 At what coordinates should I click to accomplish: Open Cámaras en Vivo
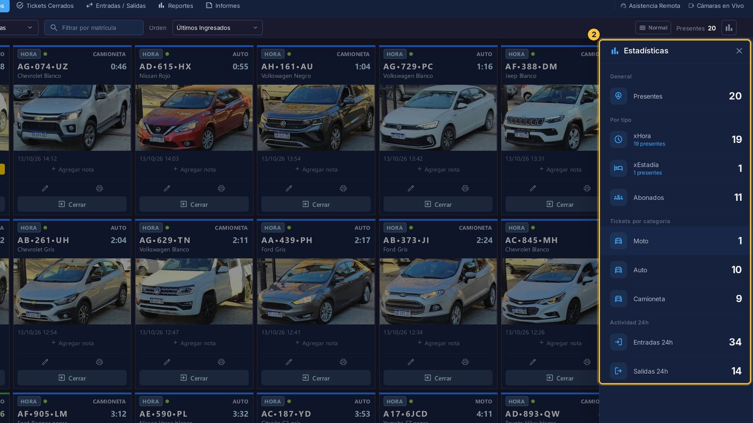(x=716, y=6)
